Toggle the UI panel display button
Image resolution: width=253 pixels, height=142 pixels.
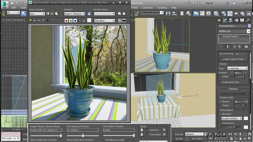(x=124, y=21)
